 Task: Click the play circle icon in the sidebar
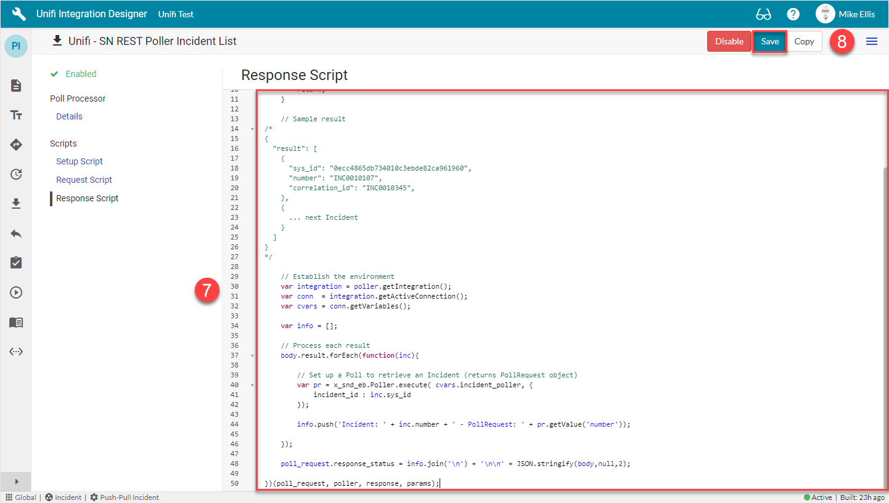[15, 292]
